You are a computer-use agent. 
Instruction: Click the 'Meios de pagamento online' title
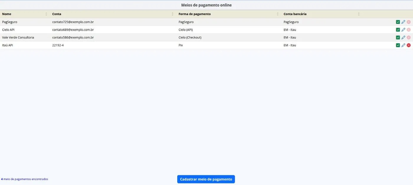(206, 5)
